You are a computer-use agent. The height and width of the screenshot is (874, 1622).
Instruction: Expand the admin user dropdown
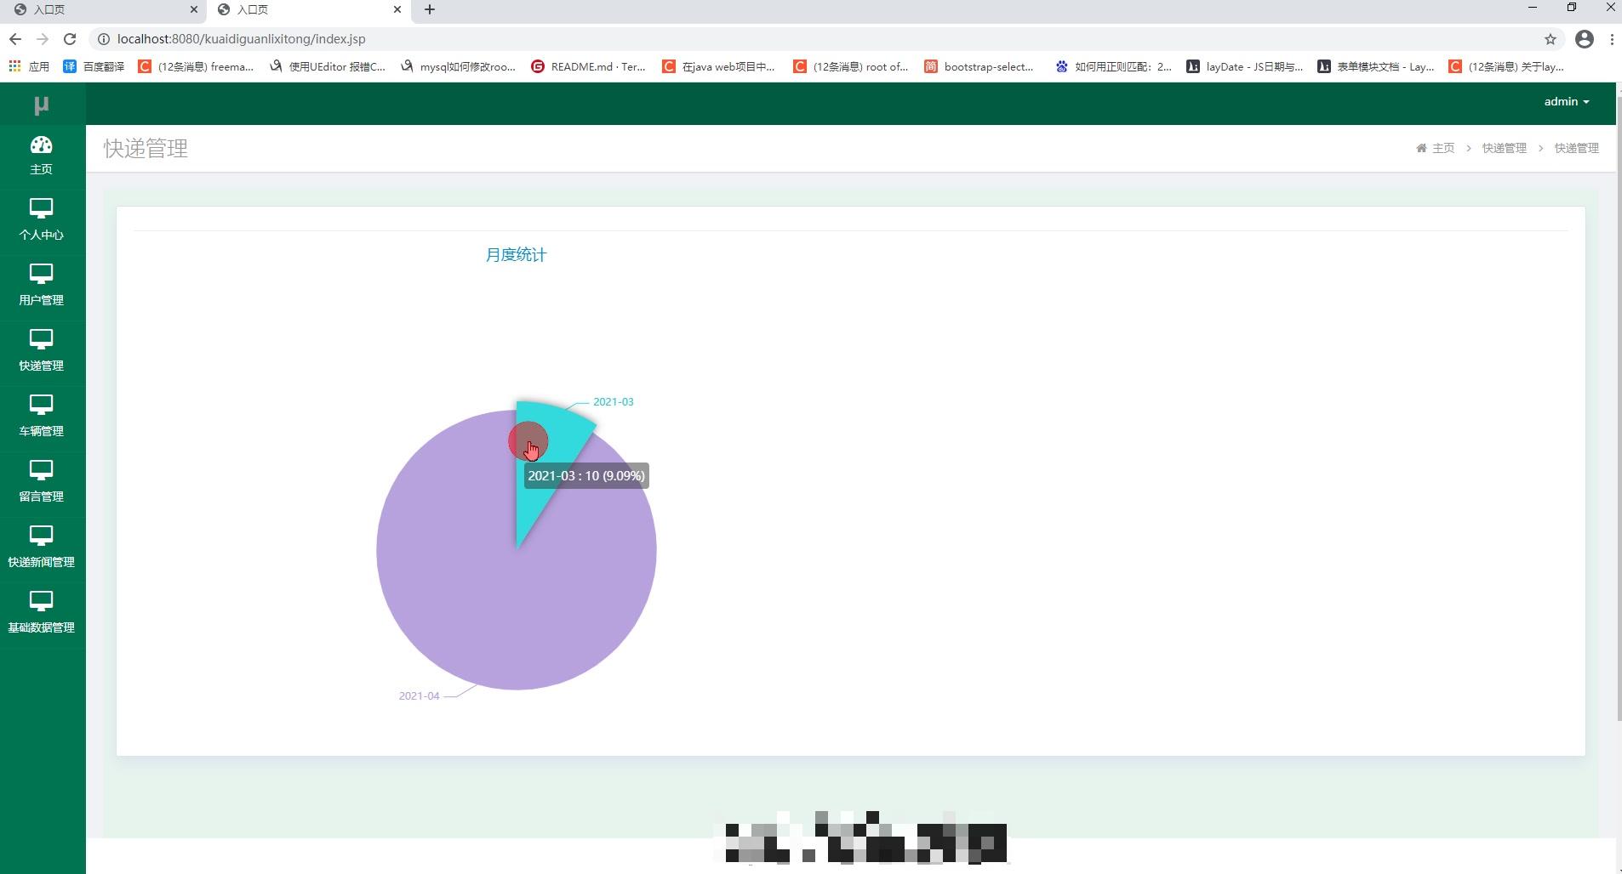[1567, 101]
